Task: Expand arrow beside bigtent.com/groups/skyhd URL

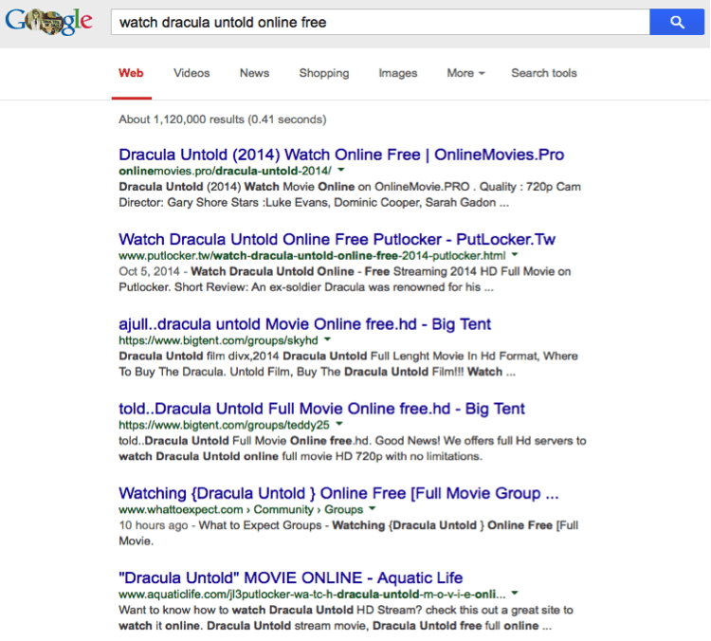Action: point(327,339)
